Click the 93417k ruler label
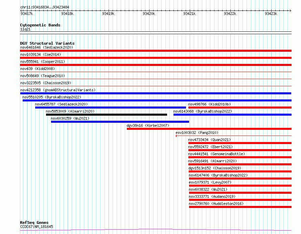Viewport: 301px width, 234px height. pyautogui.click(x=27, y=14)
